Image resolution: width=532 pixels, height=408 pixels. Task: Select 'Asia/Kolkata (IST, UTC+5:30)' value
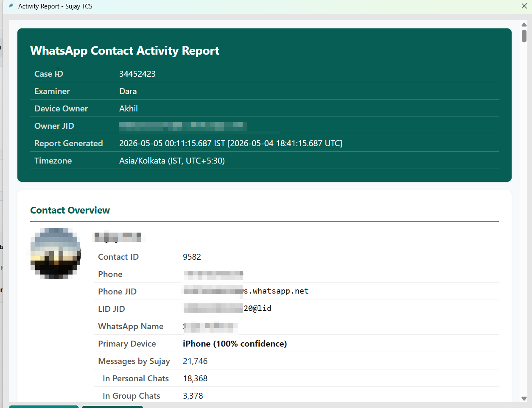click(x=172, y=161)
